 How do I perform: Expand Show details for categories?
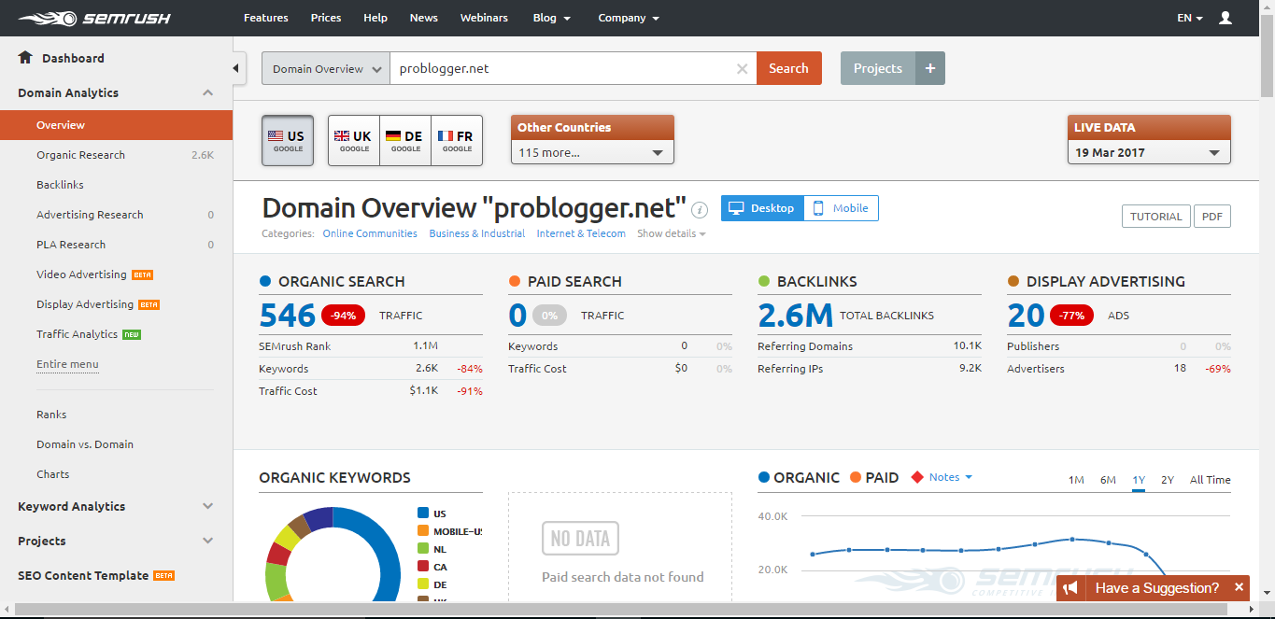671,233
